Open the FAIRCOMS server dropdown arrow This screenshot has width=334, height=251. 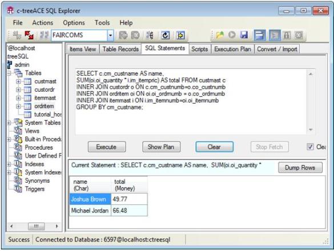(x=110, y=35)
